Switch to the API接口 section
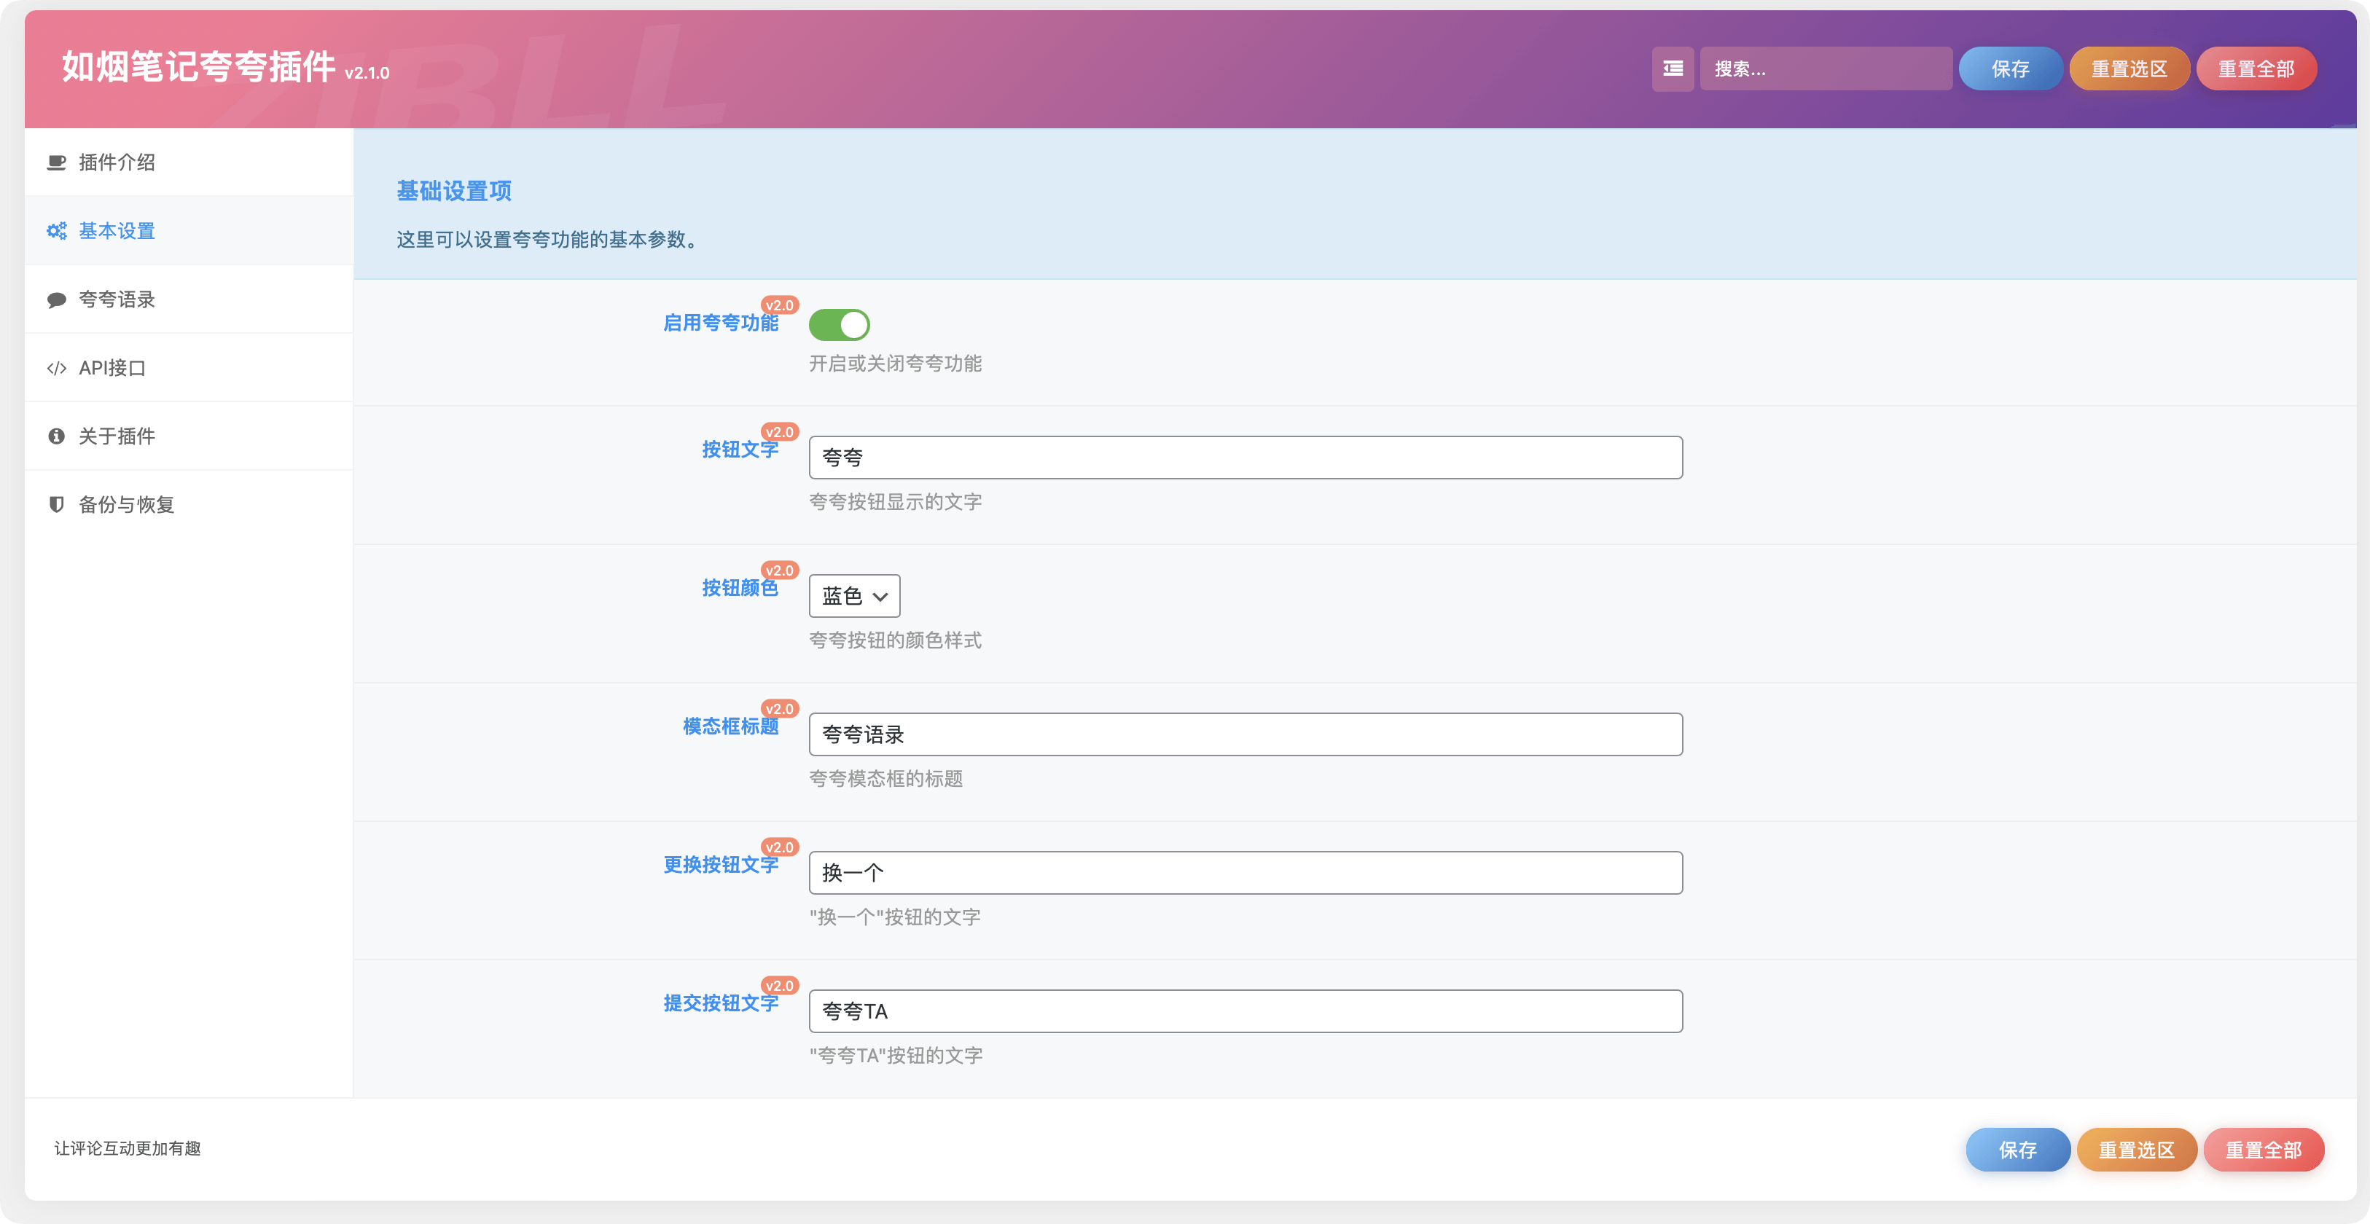 [112, 368]
